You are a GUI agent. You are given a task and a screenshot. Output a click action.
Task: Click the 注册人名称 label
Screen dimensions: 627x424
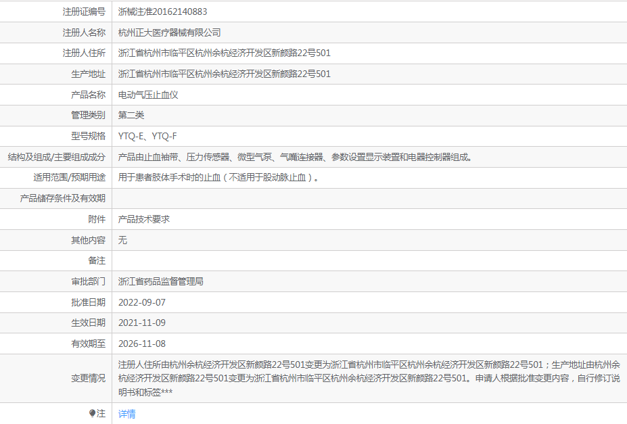click(x=84, y=32)
